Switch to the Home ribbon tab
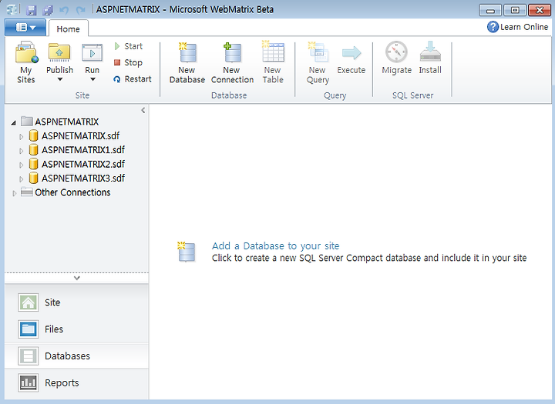The height and width of the screenshot is (404, 555). [x=69, y=28]
